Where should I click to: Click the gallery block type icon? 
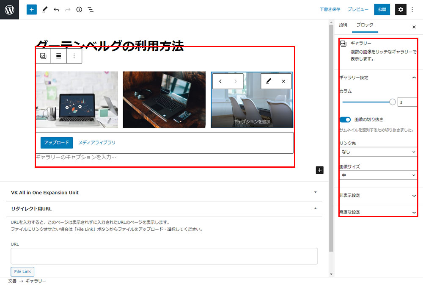click(43, 56)
